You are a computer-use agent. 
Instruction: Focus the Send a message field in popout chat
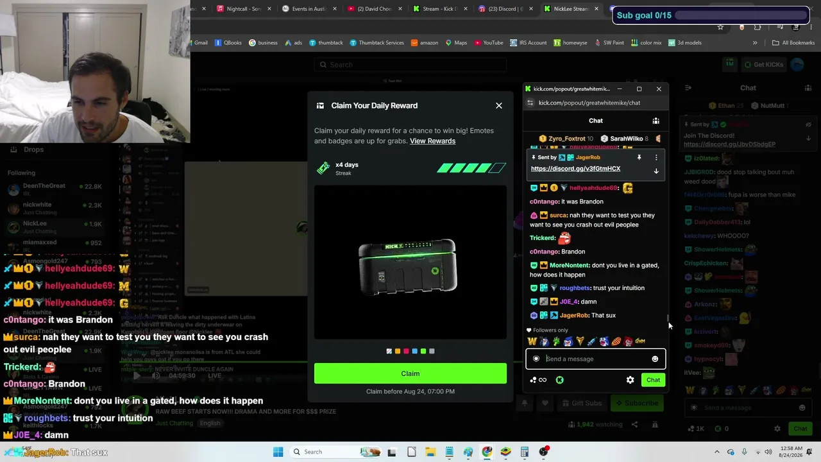pyautogui.click(x=596, y=359)
